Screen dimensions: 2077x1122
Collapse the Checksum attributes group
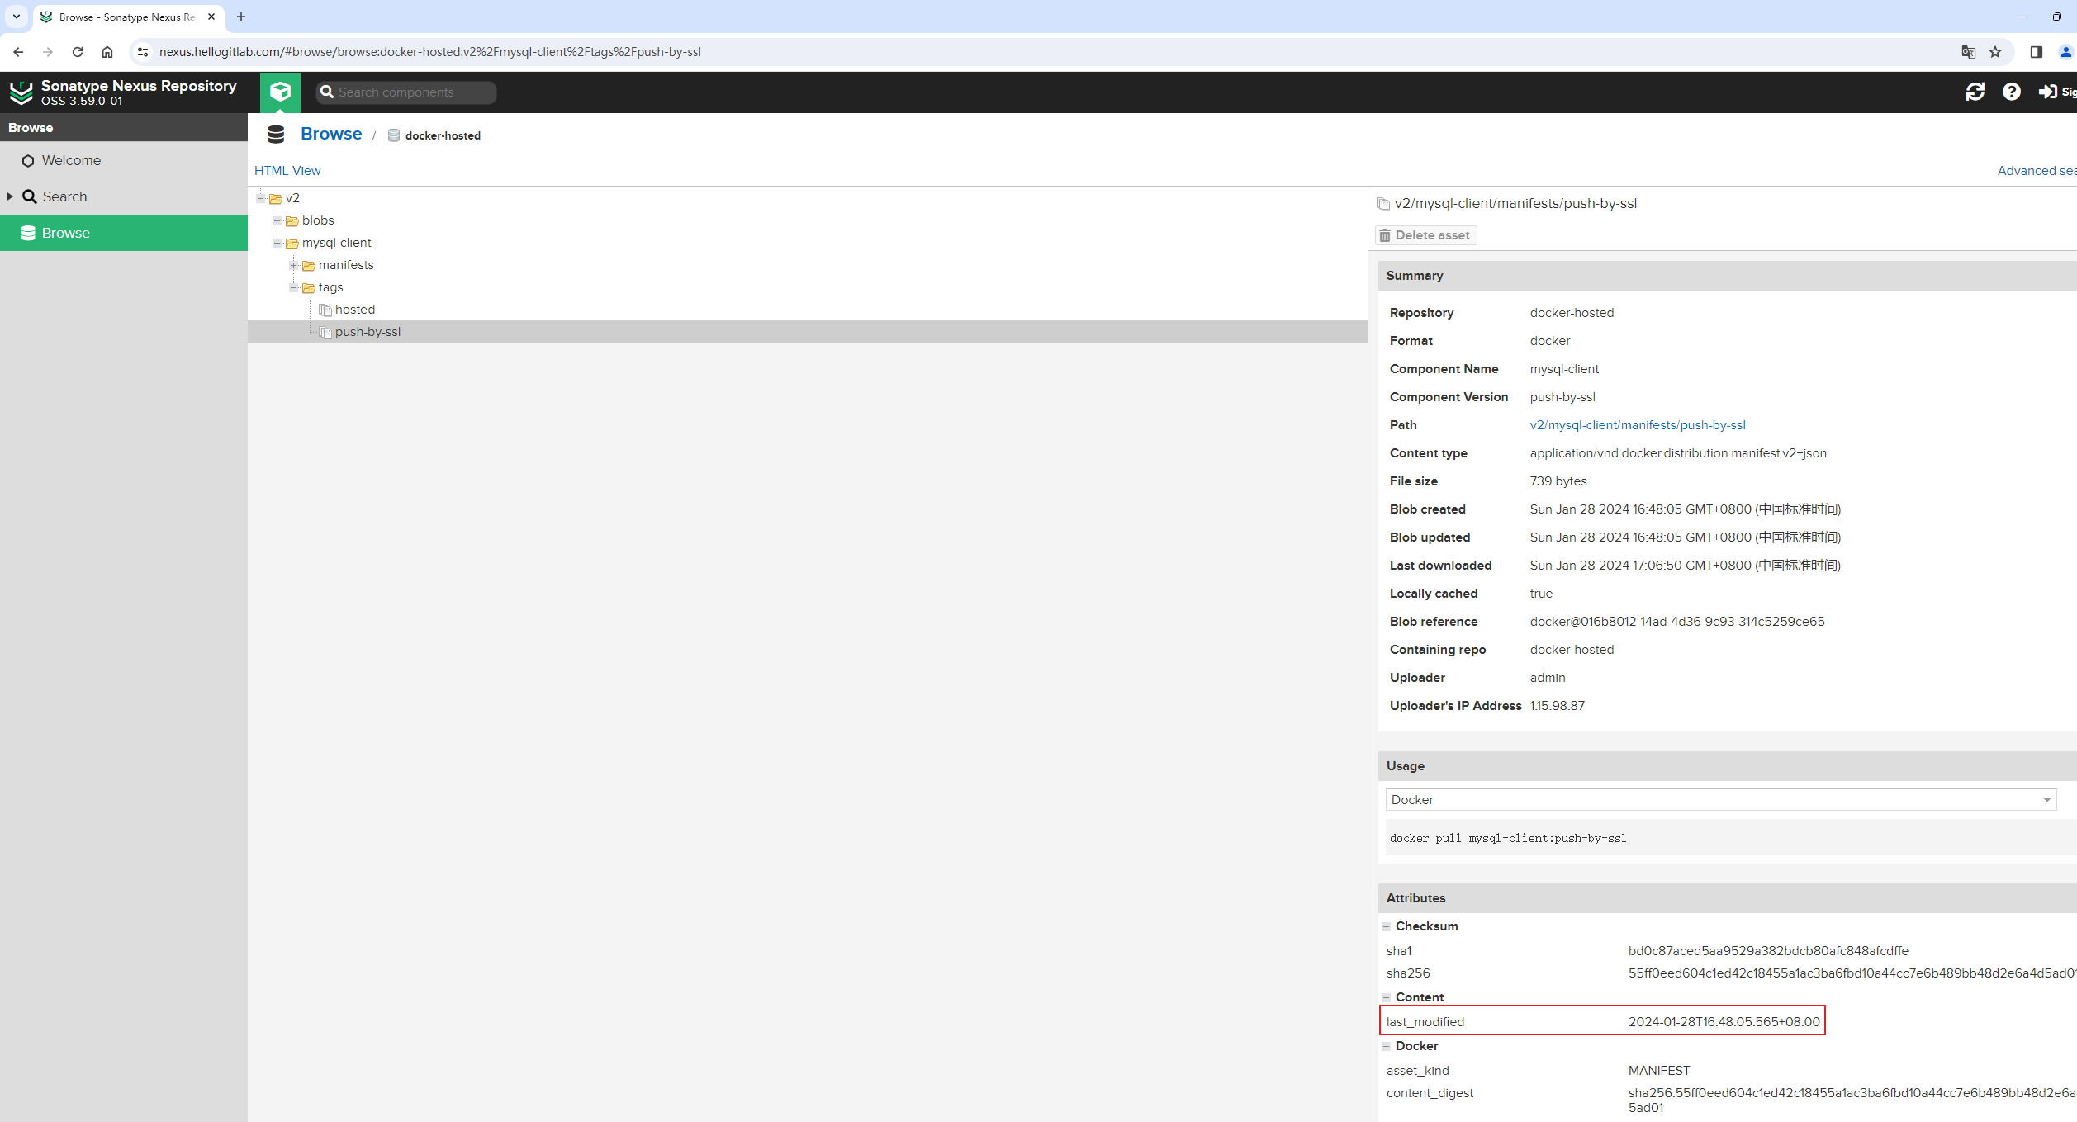[x=1387, y=926]
